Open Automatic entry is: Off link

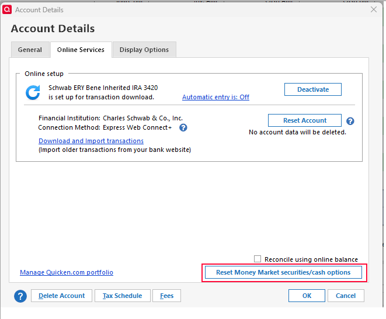click(215, 97)
